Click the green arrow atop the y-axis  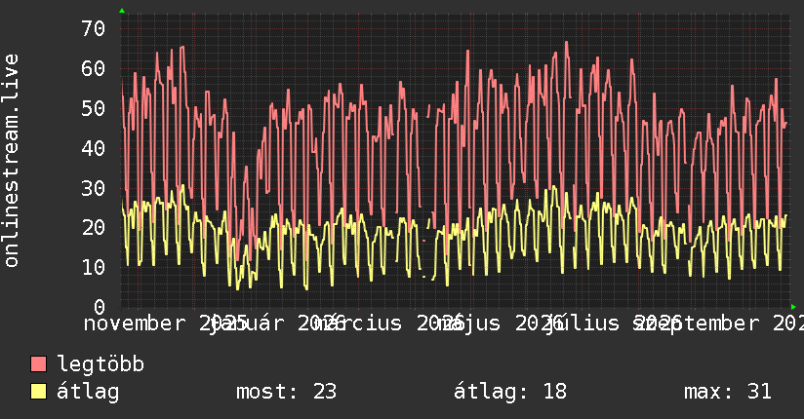click(x=122, y=11)
